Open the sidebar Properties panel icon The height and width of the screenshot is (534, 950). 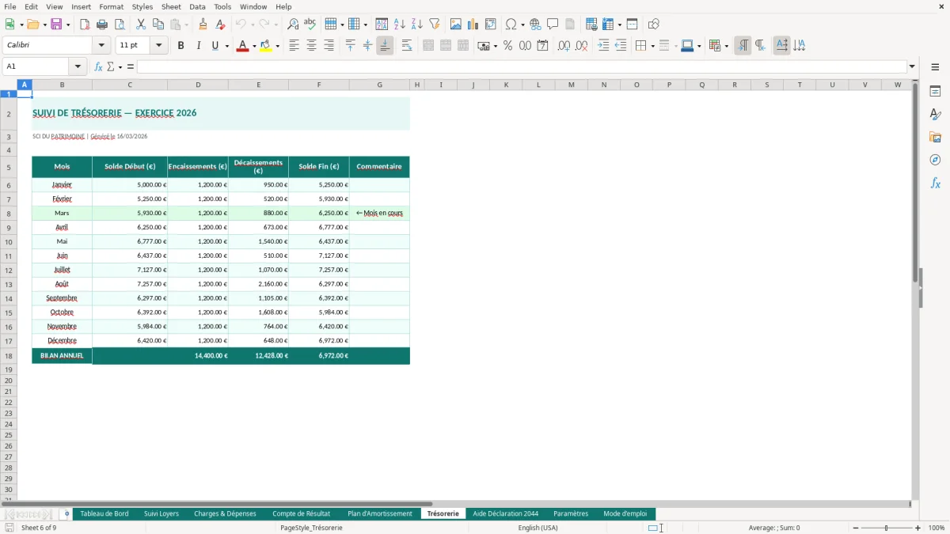click(935, 91)
